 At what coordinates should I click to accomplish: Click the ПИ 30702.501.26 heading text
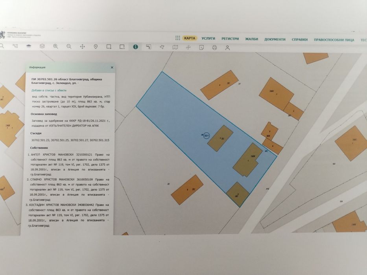pyautogui.click(x=66, y=81)
